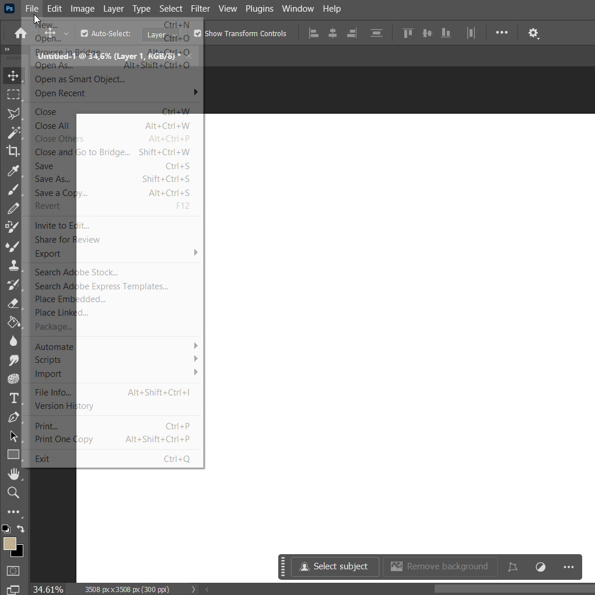
Task: Click the transform icon in contextual bar
Action: 513,567
